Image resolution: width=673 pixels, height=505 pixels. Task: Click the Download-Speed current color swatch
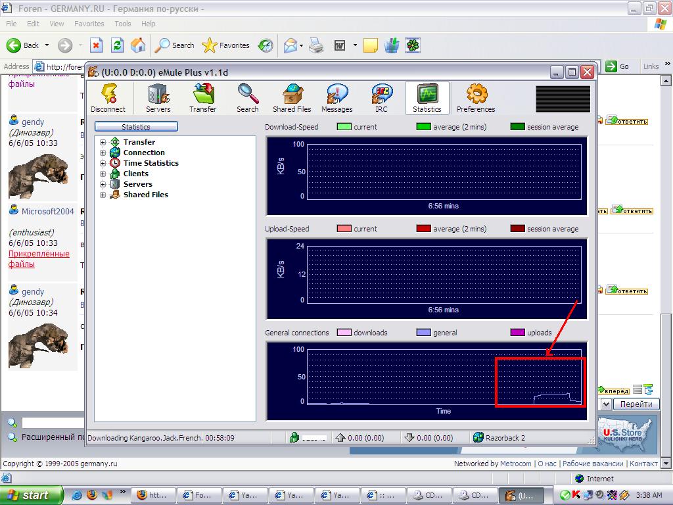click(x=344, y=127)
